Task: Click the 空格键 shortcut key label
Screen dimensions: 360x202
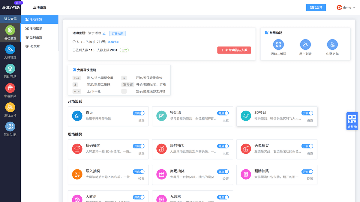Action: pos(128,85)
